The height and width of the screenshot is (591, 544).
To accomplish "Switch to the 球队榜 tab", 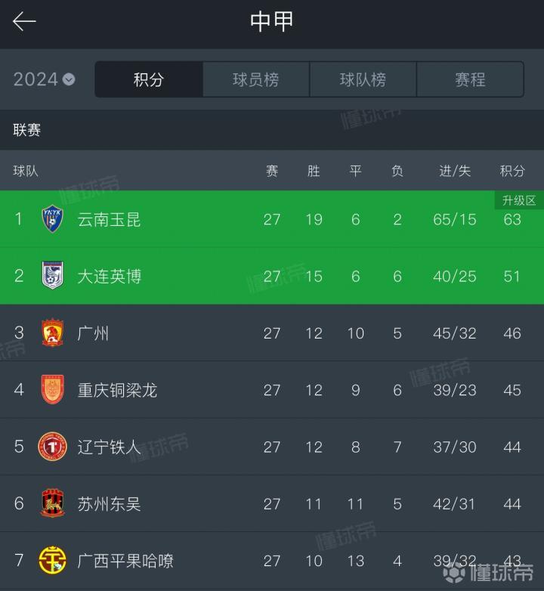I will (x=363, y=79).
